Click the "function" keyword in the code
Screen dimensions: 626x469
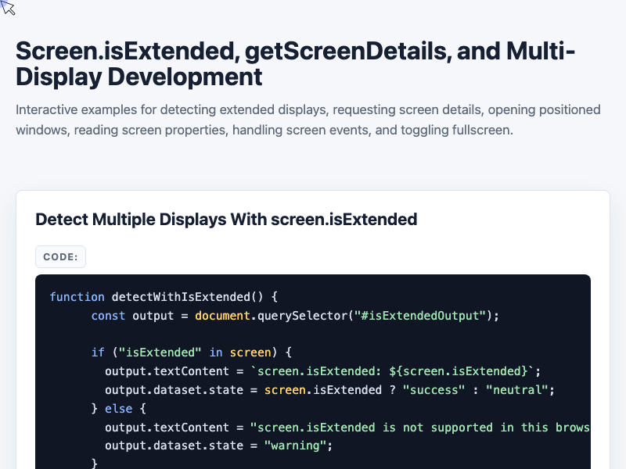pyautogui.click(x=77, y=297)
